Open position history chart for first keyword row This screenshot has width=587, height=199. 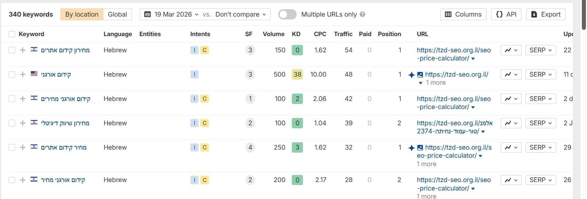click(x=511, y=50)
